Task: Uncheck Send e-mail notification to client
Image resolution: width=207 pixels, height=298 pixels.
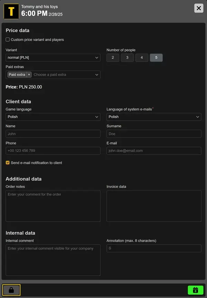Action: [x=8, y=162]
